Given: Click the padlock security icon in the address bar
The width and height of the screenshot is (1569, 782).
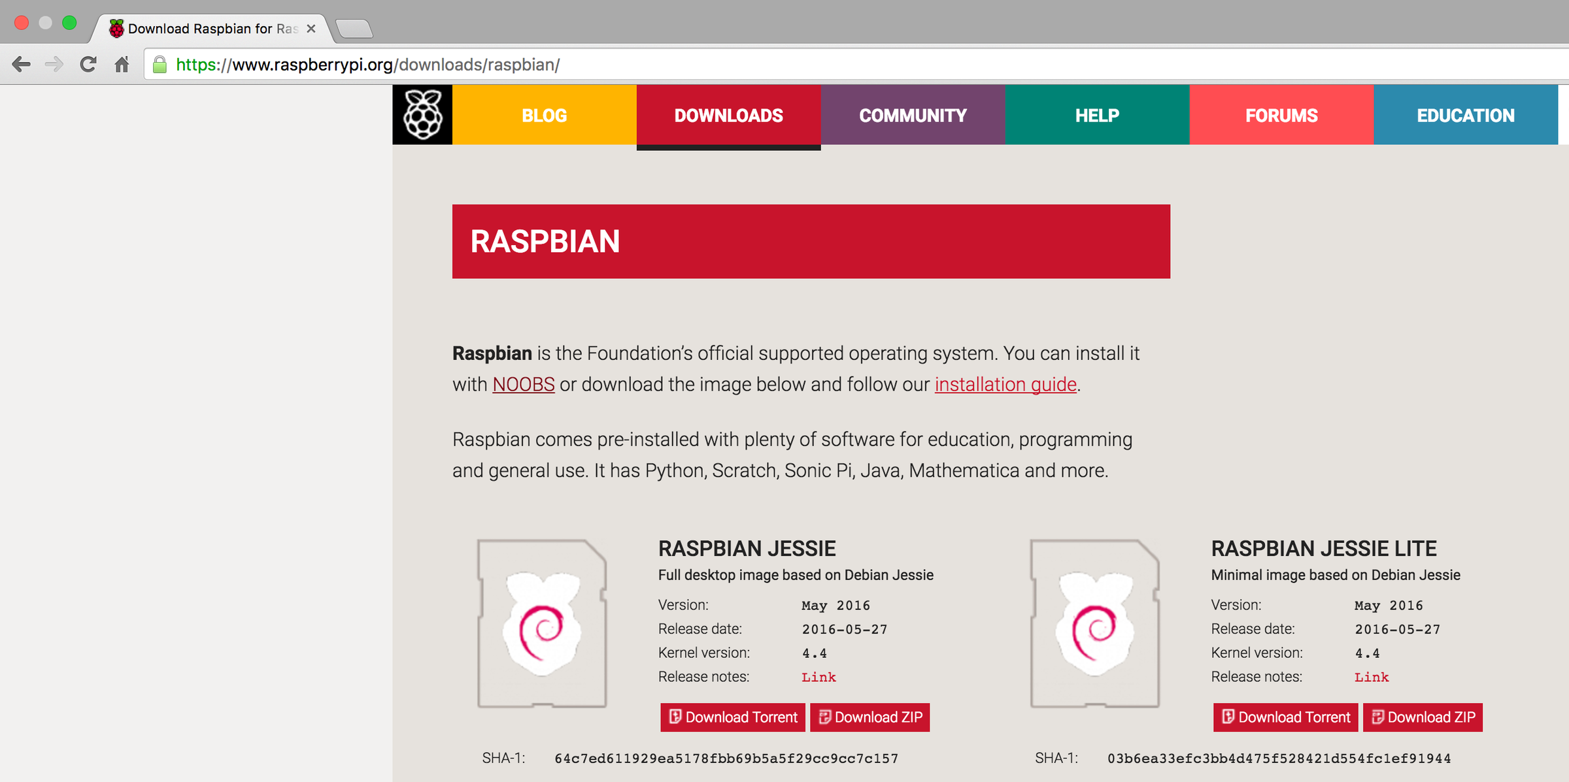Looking at the screenshot, I should pyautogui.click(x=159, y=65).
